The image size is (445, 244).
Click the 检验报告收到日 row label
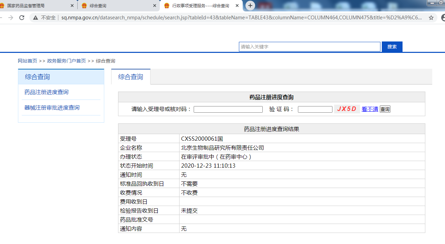point(139,210)
